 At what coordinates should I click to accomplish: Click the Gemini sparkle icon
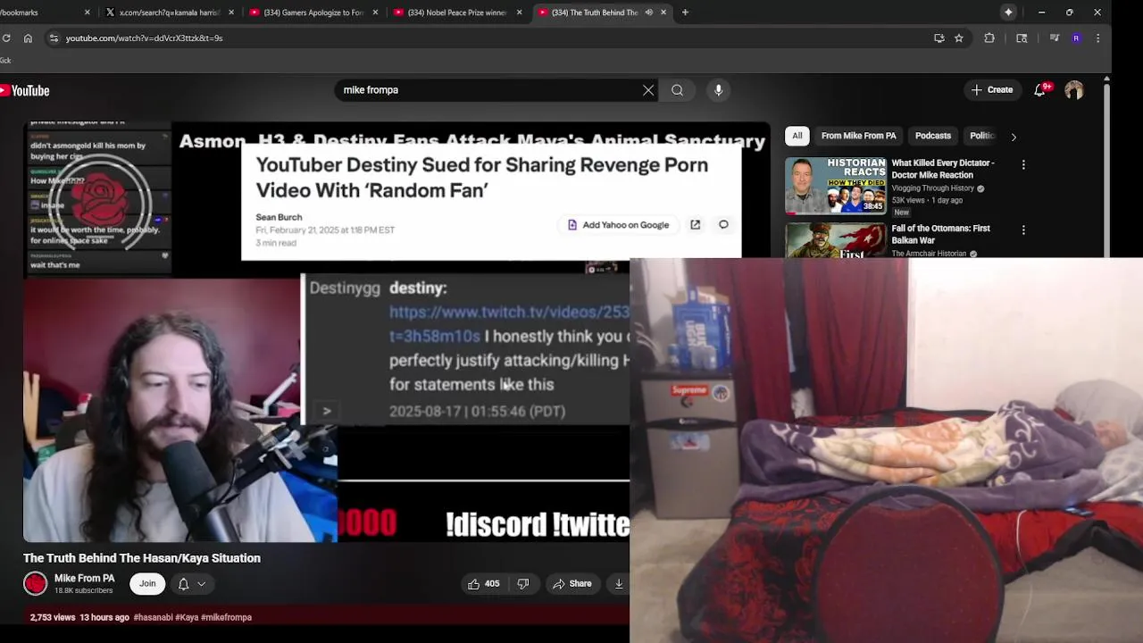pyautogui.click(x=1008, y=13)
